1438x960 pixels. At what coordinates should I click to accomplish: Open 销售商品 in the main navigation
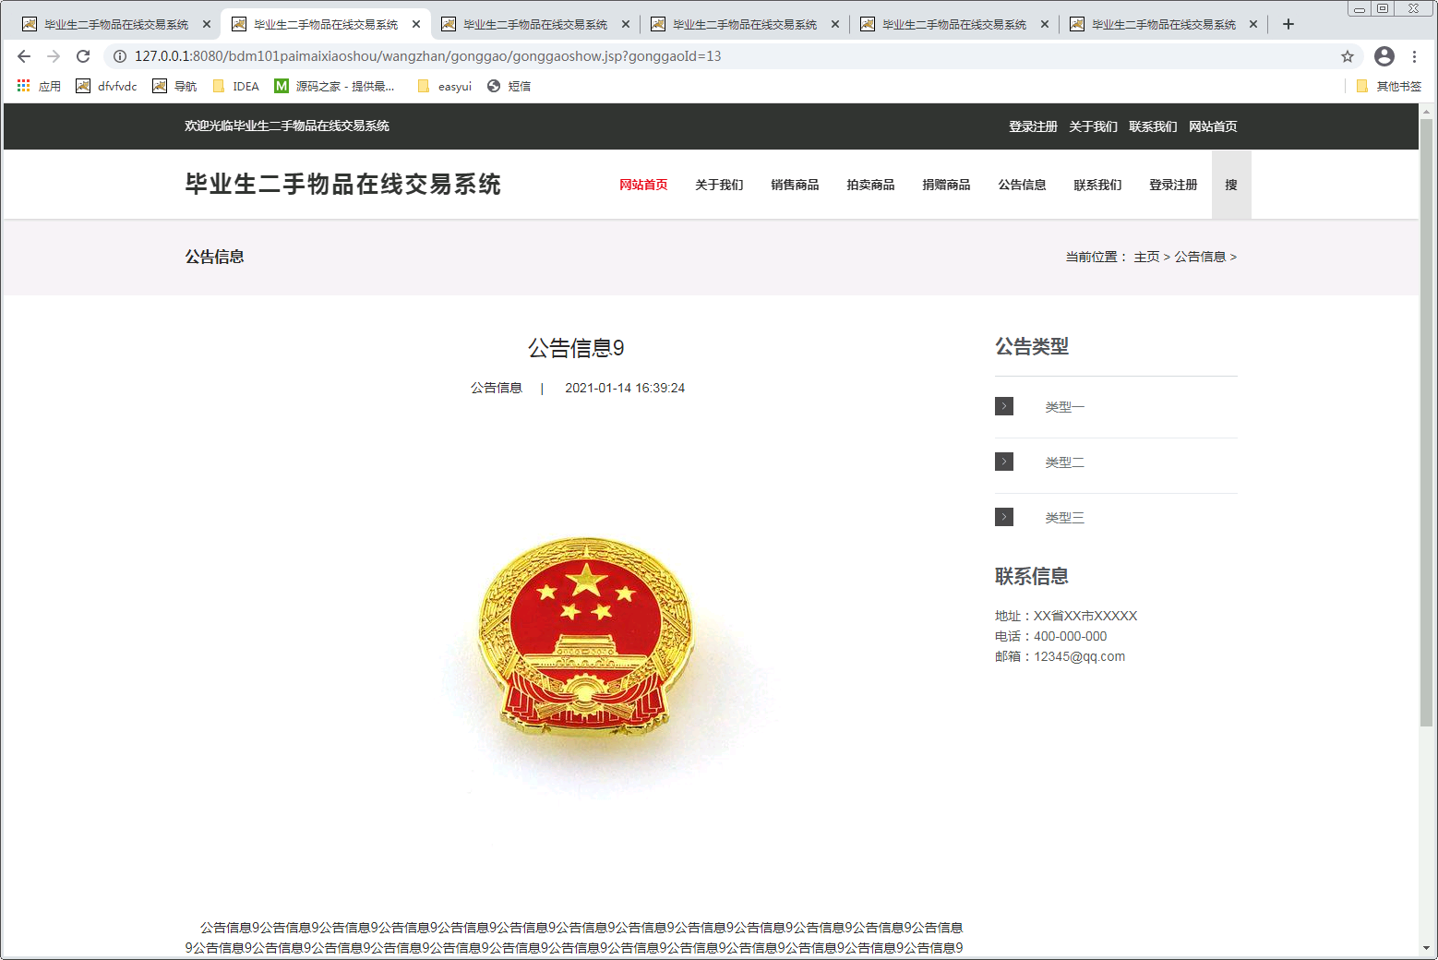click(795, 185)
